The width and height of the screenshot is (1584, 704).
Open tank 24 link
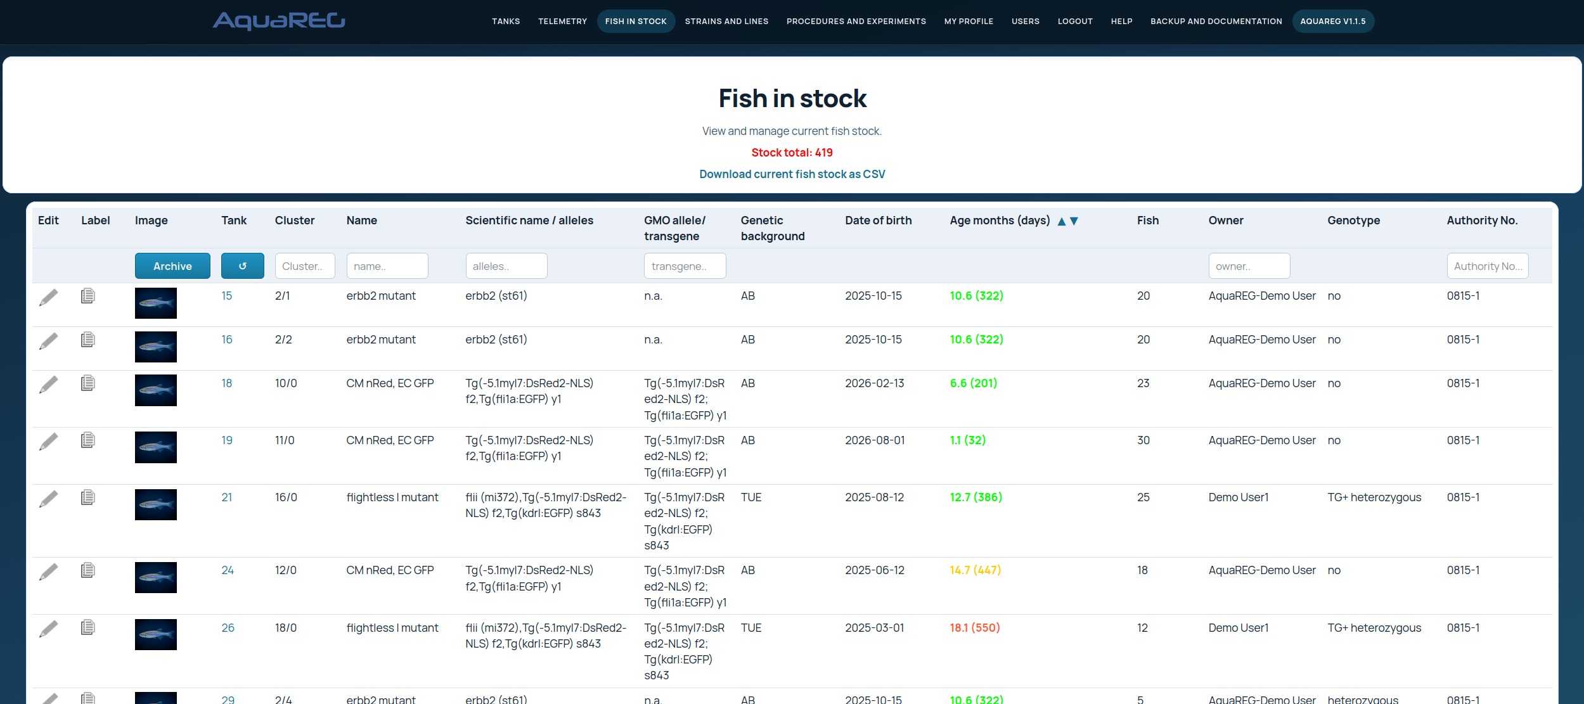(228, 570)
